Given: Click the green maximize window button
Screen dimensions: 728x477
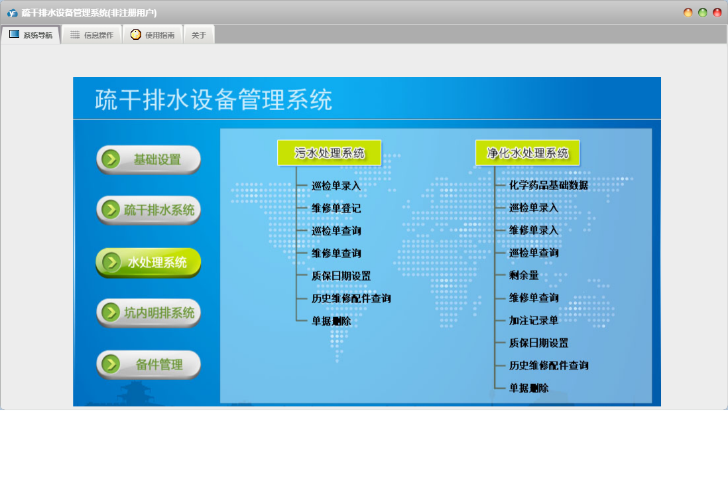Looking at the screenshot, I should [702, 13].
